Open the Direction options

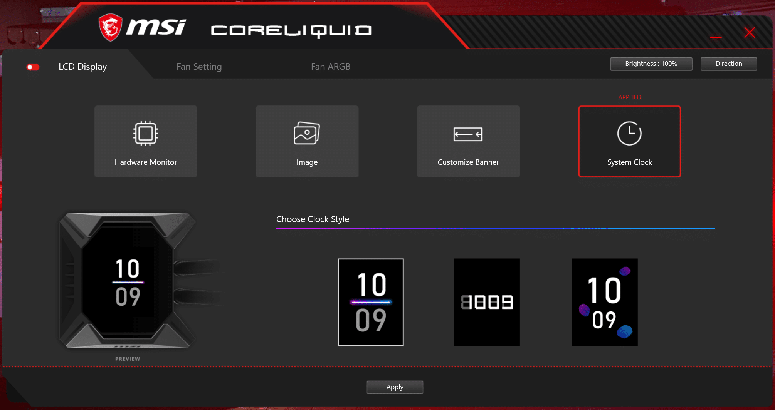coord(728,64)
